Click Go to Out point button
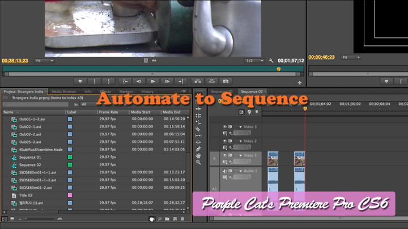Screen dimensions: 408x229 pyautogui.click(x=181, y=82)
